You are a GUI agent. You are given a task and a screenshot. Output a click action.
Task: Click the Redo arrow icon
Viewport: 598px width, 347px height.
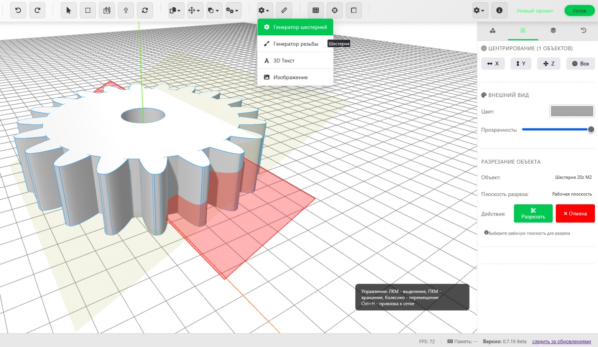[37, 10]
